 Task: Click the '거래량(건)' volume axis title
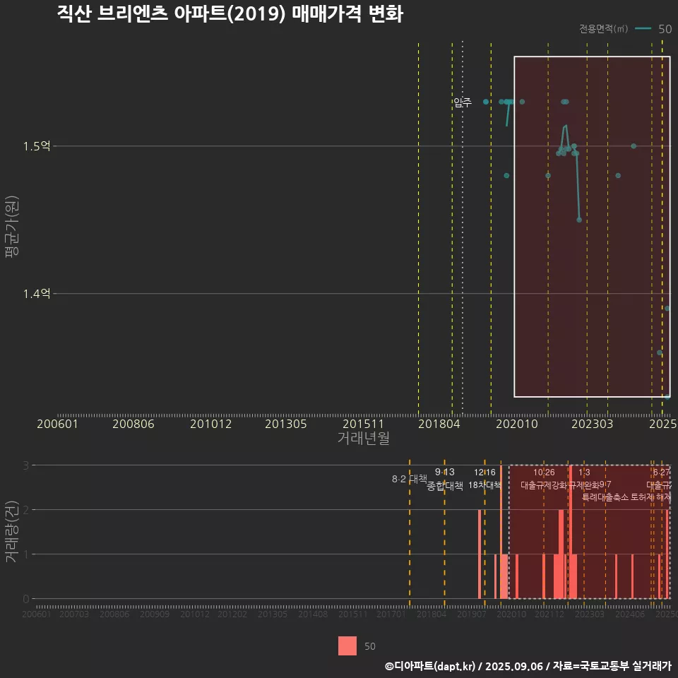[11, 531]
